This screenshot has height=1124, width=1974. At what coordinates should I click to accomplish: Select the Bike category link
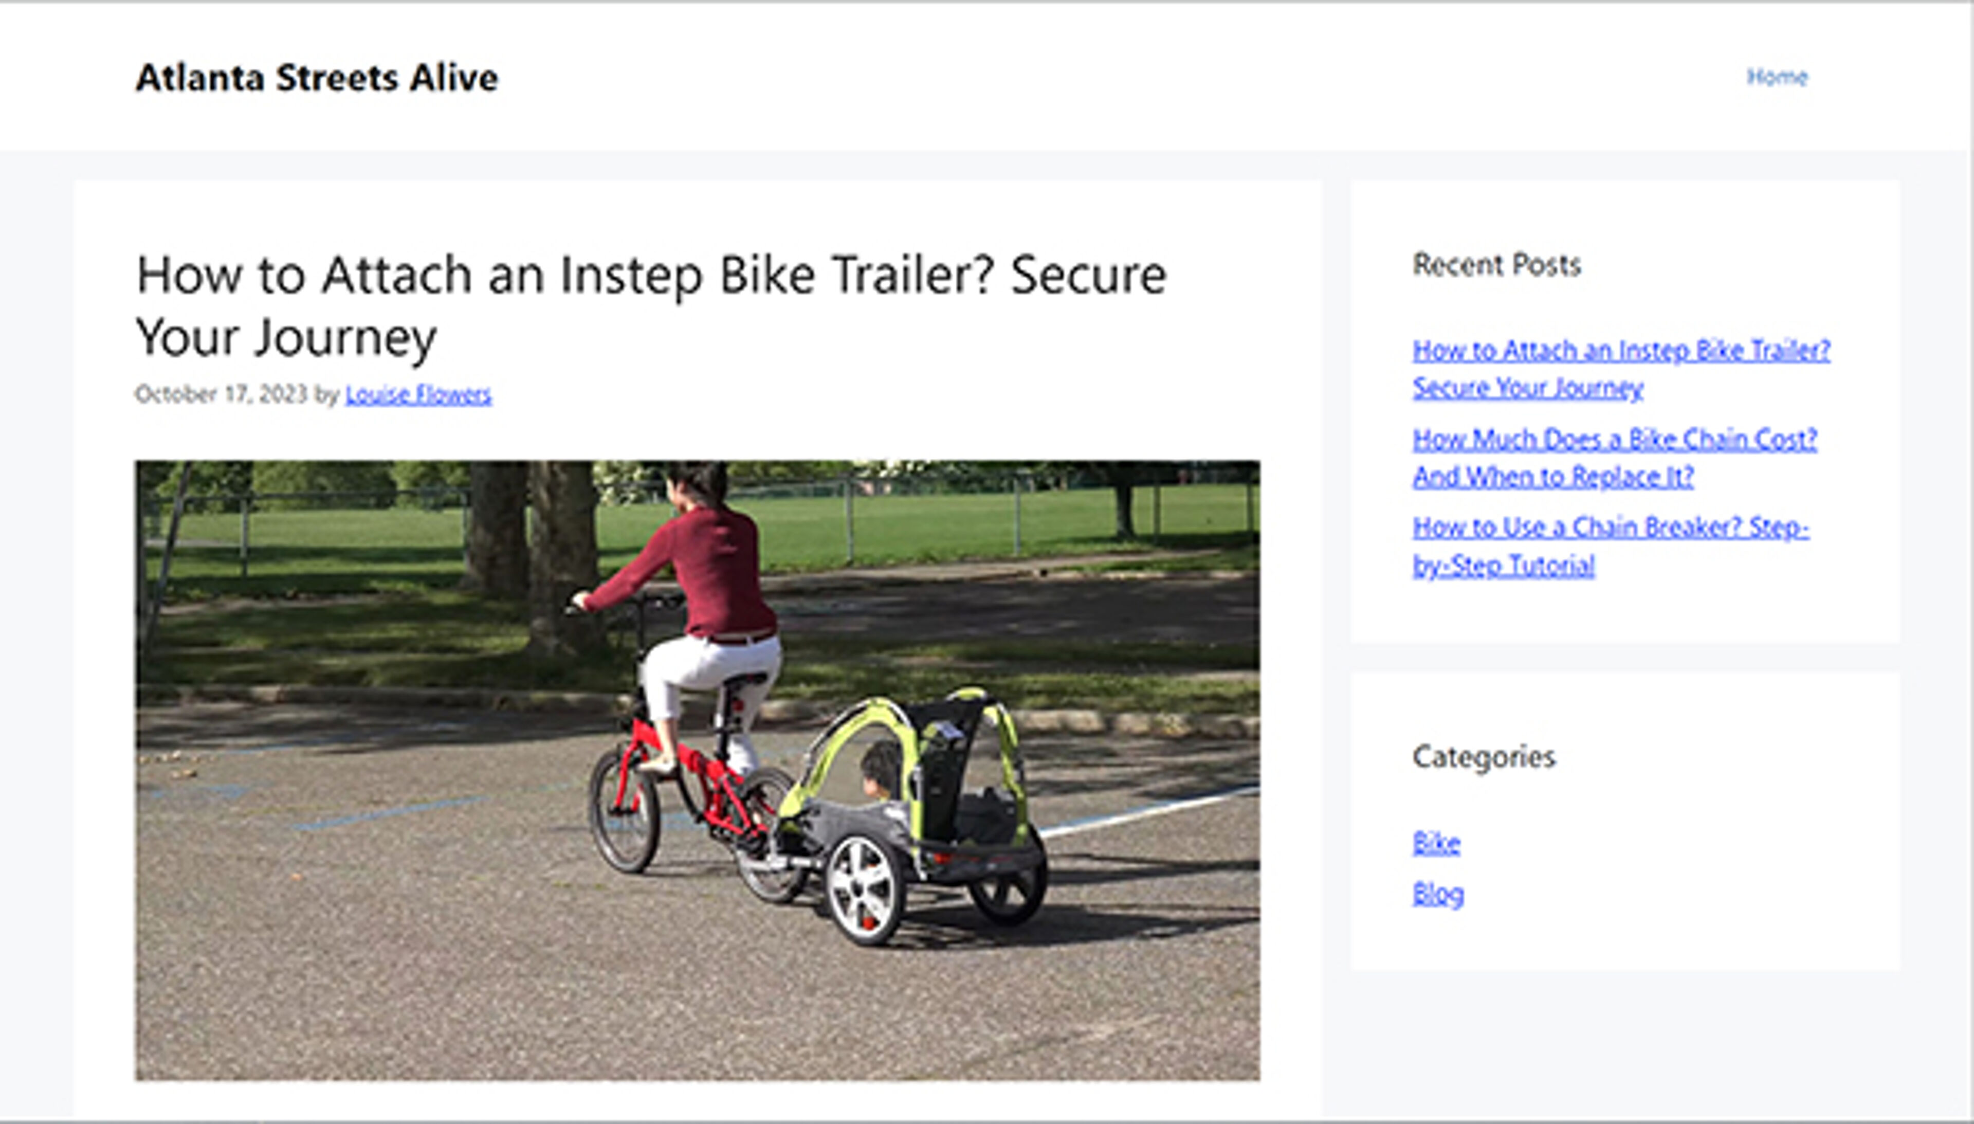click(x=1435, y=842)
